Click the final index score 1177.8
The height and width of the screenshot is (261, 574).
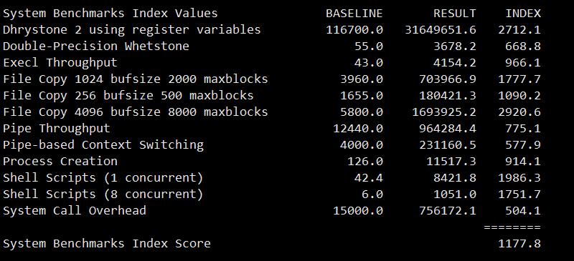[x=519, y=243]
